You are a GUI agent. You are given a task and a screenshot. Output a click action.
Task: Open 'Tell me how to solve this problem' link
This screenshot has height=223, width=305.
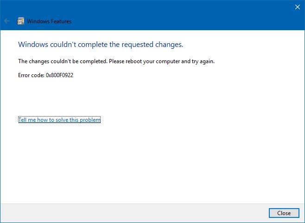59,120
